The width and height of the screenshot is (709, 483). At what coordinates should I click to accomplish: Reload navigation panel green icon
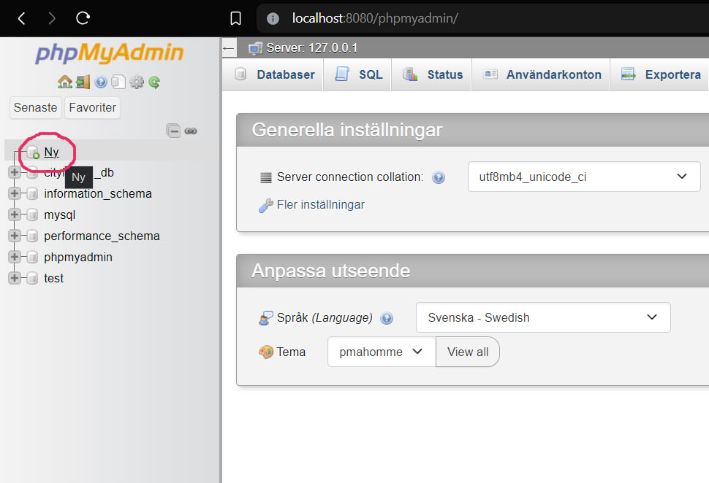point(154,82)
